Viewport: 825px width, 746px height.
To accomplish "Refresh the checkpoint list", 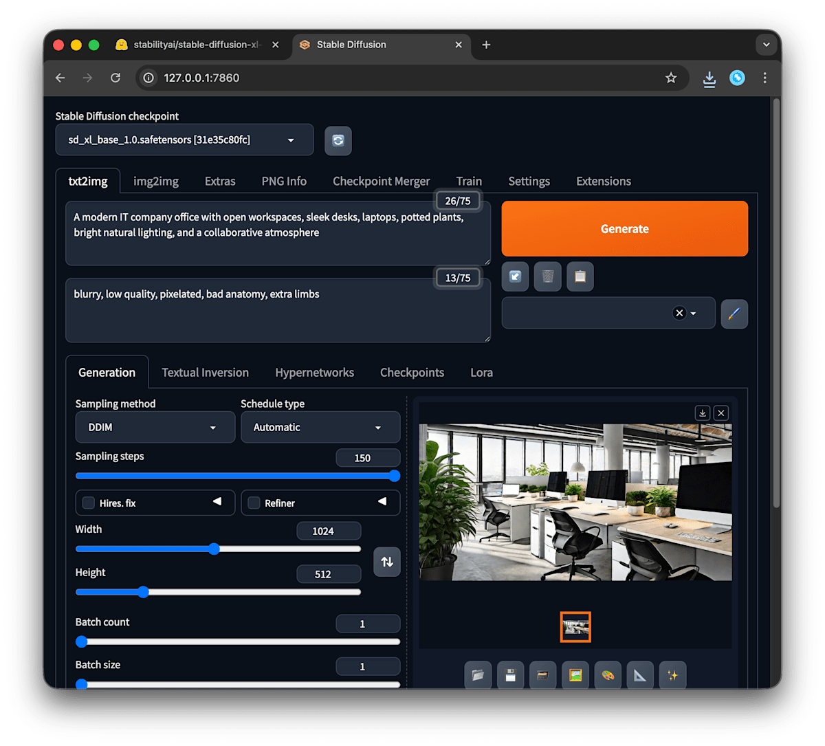I will 338,140.
